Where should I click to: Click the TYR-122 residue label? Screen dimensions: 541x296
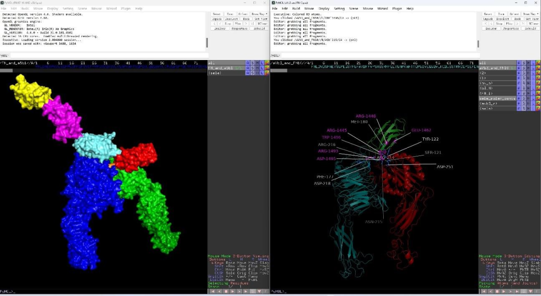430,139
